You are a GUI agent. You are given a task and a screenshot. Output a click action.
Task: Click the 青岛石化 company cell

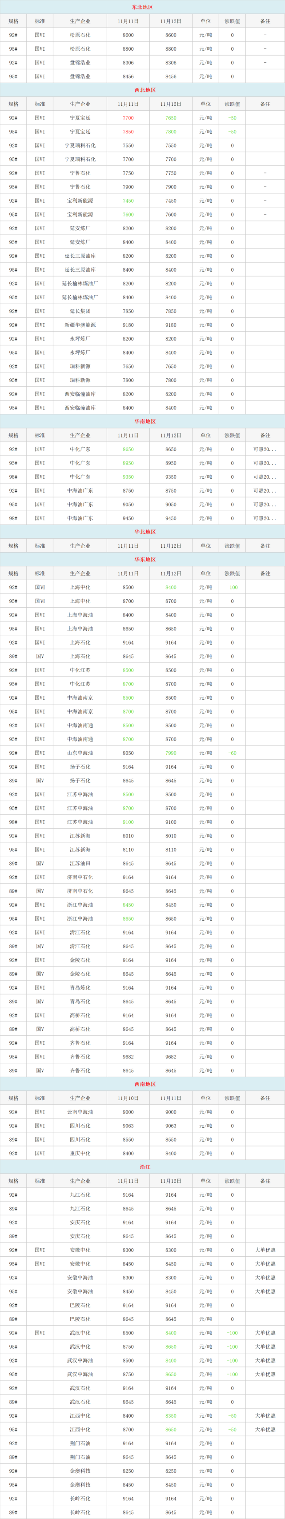pyautogui.click(x=80, y=1001)
